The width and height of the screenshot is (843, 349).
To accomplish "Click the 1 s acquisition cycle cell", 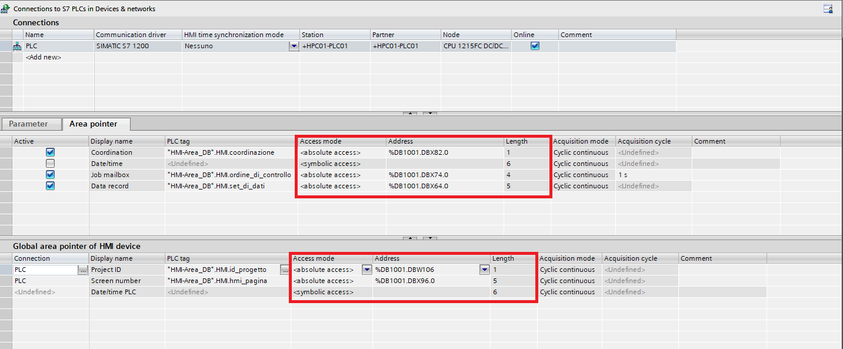I will point(654,175).
